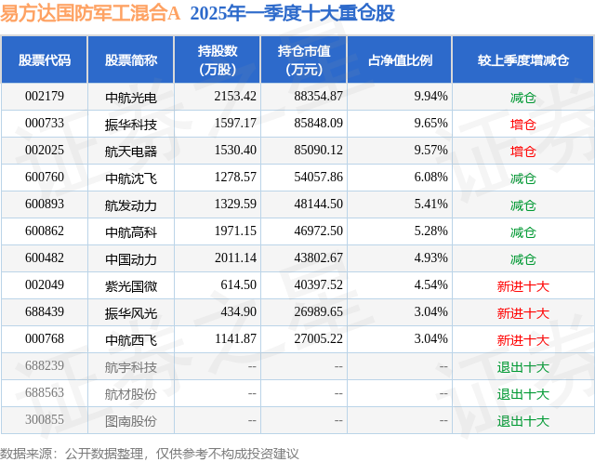Select stock name 航宇科技

click(131, 367)
